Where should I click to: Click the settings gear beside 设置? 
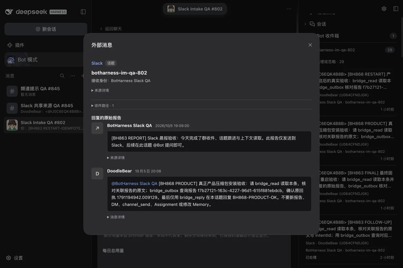9,258
